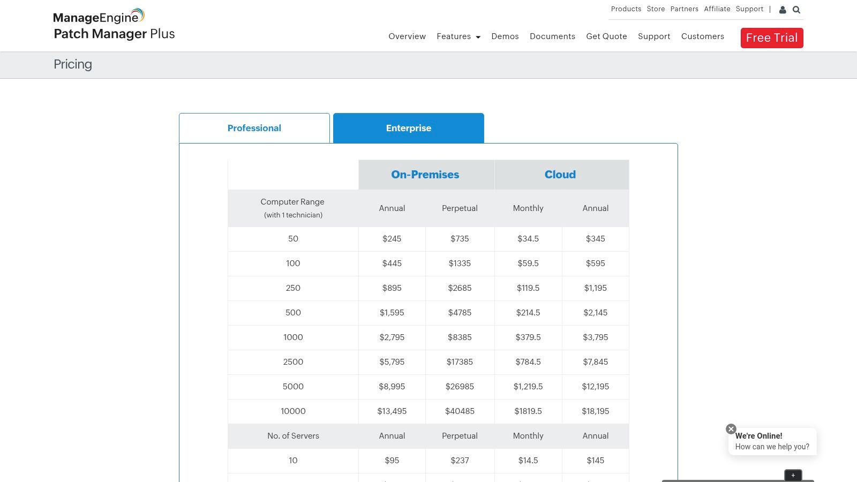Screen dimensions: 857x482
Task: Click the ManageEngine Patch Manager Plus logo
Action: [x=114, y=25]
